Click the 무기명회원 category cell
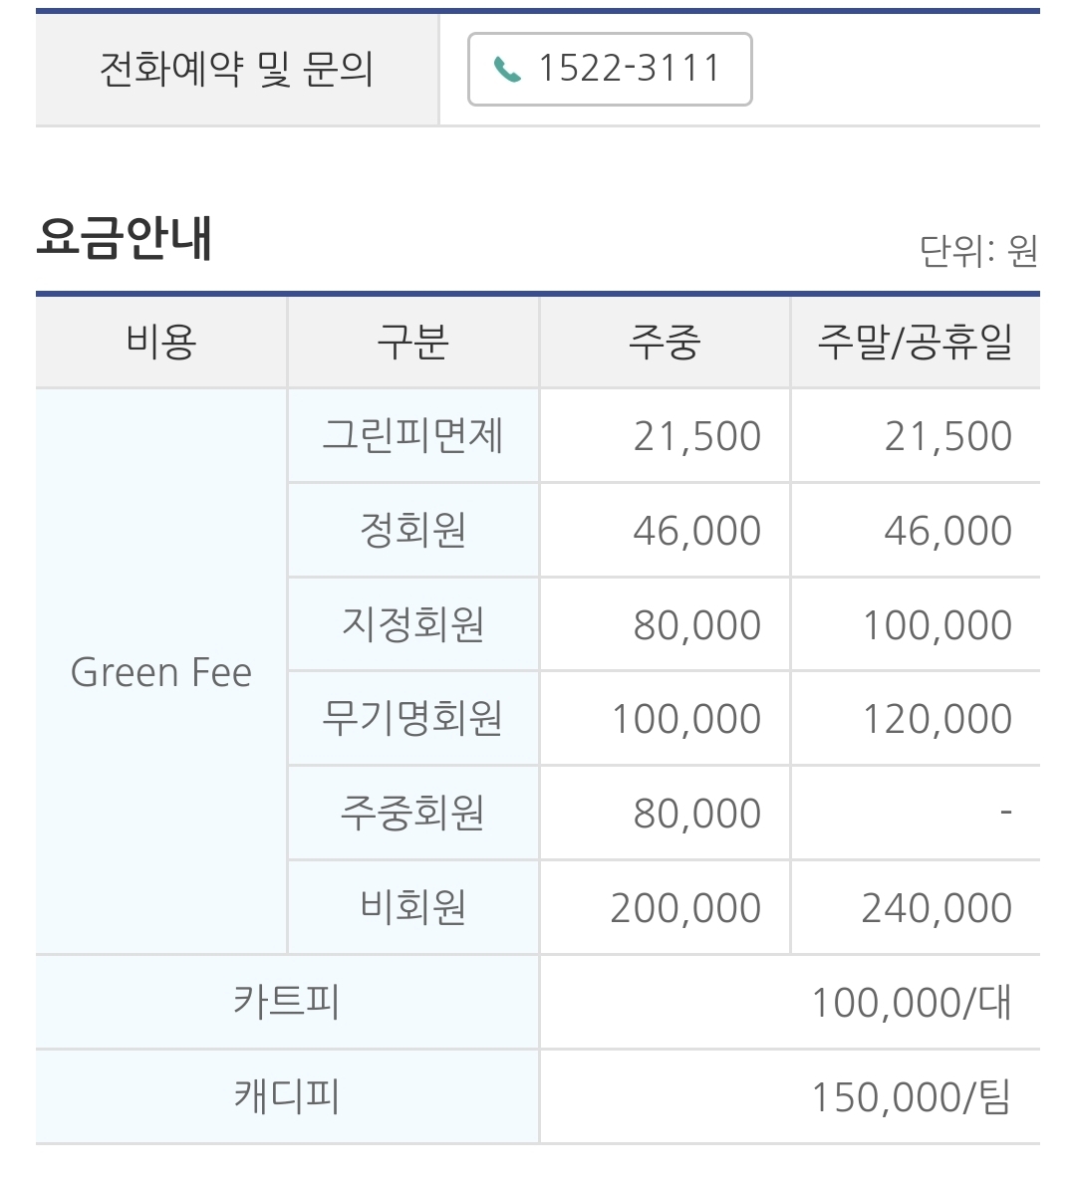Viewport: 1076px width, 1182px height. [x=413, y=718]
